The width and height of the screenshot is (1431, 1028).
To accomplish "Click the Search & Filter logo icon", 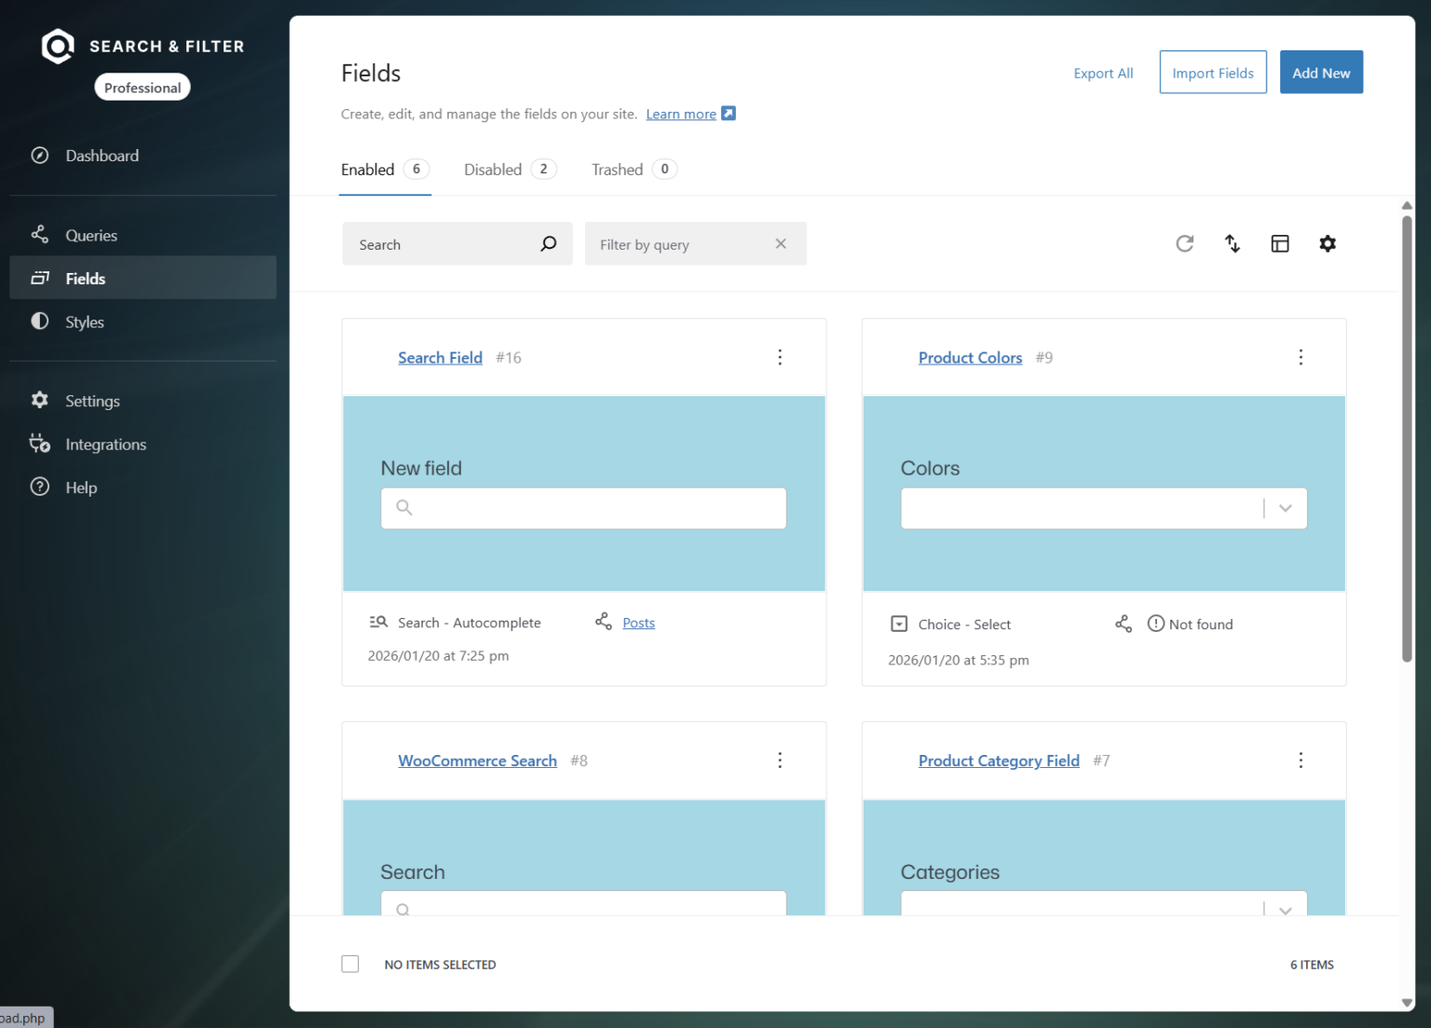I will point(58,46).
